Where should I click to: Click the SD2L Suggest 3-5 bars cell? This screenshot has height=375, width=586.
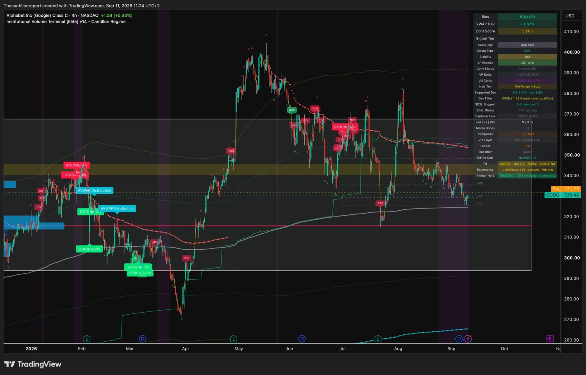click(x=527, y=104)
